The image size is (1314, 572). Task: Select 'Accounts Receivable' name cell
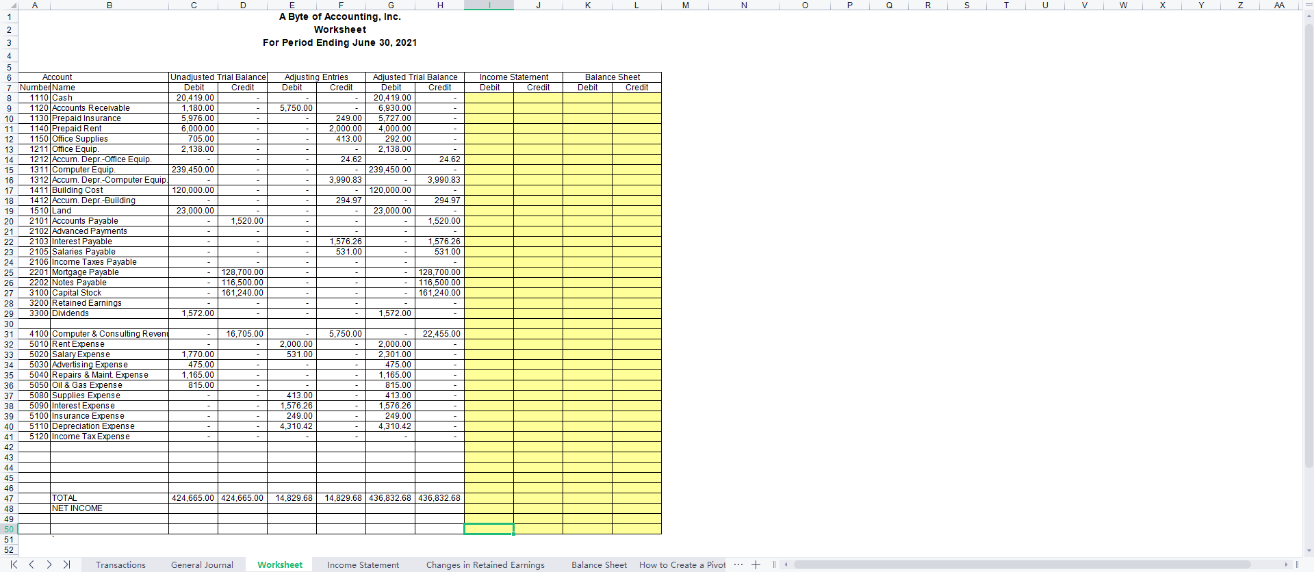point(109,108)
